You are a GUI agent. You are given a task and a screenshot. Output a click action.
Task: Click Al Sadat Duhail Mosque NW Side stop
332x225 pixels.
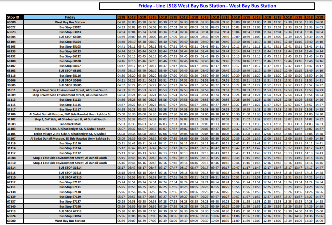(x=70, y=114)
